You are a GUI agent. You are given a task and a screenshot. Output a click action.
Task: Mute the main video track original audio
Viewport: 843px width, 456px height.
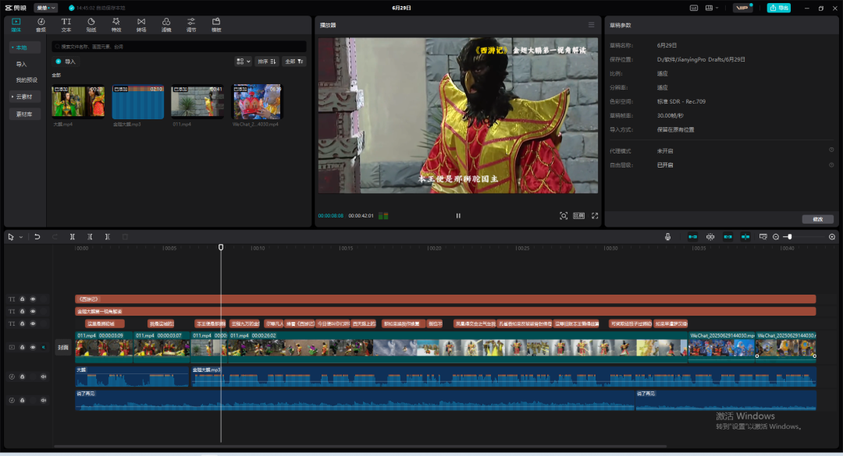click(x=44, y=348)
